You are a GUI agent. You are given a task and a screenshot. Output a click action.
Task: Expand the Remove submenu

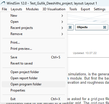coord(34,34)
